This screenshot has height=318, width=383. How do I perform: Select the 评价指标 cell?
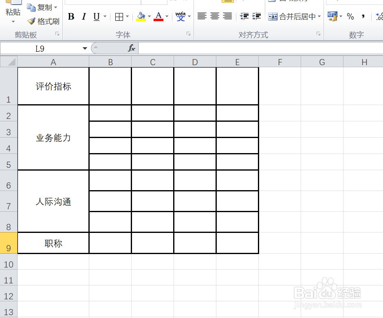(x=53, y=86)
